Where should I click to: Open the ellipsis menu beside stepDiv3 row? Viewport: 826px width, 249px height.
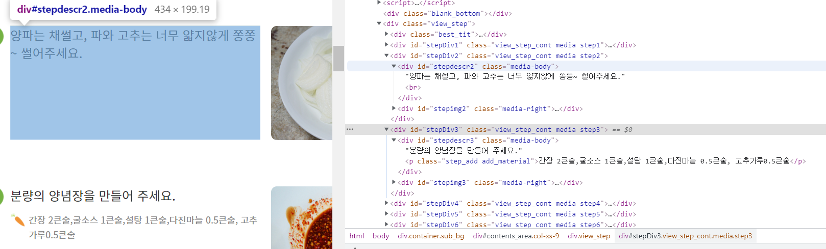(x=350, y=129)
